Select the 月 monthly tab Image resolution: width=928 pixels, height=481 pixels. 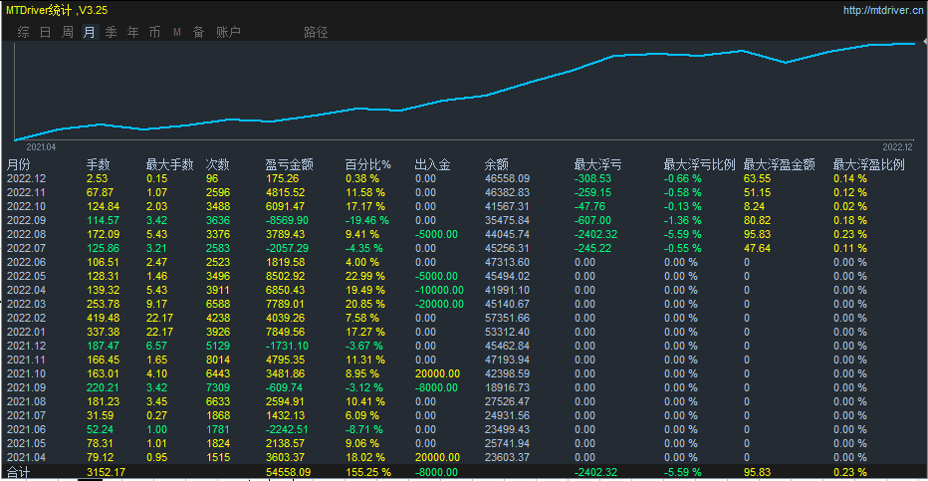point(90,32)
